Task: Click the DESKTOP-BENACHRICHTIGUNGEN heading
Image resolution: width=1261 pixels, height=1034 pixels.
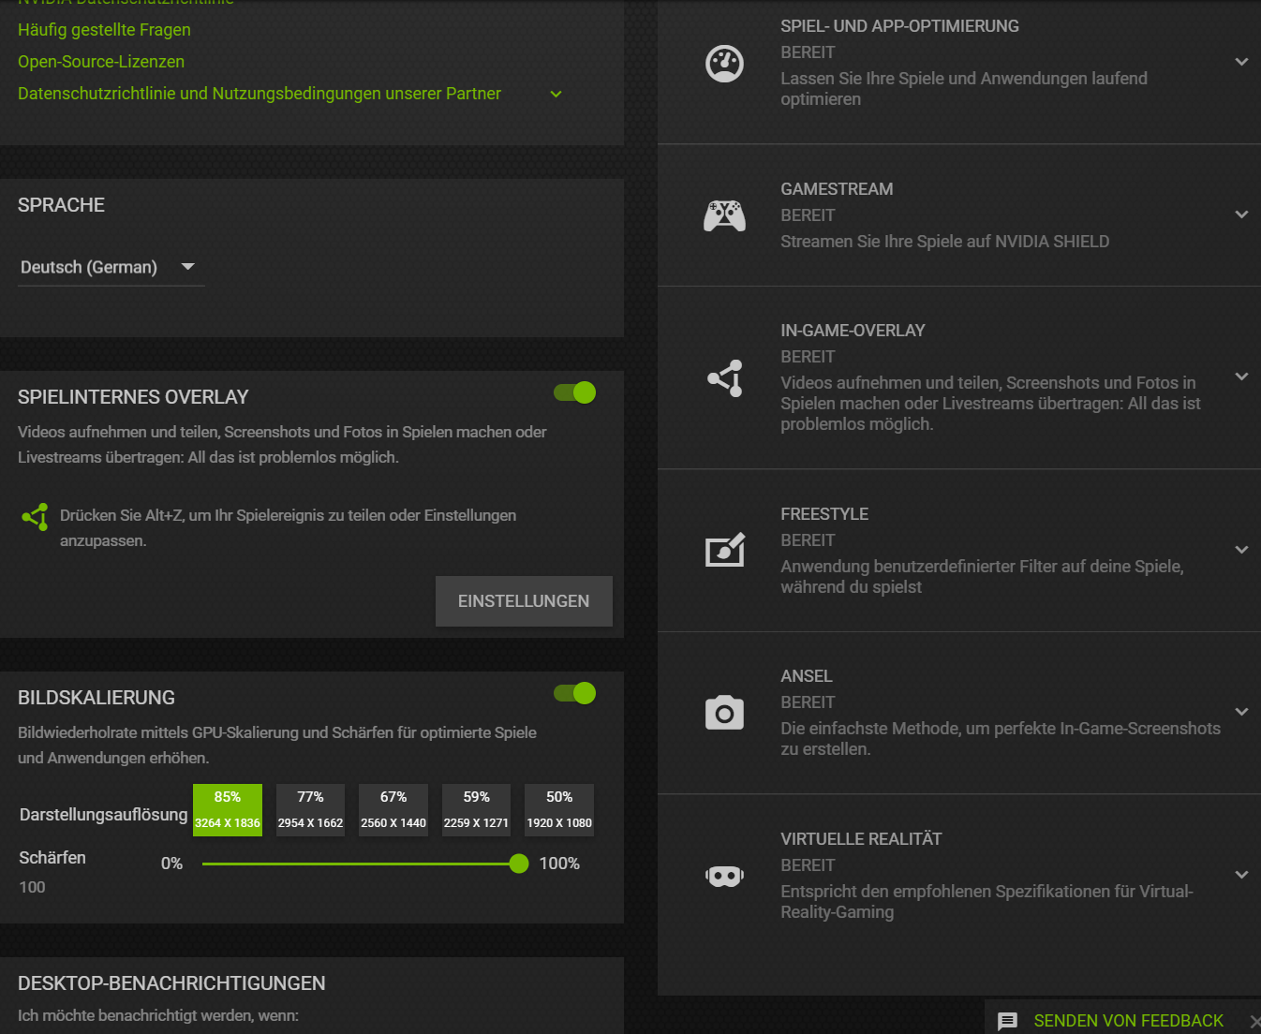Action: tap(171, 983)
